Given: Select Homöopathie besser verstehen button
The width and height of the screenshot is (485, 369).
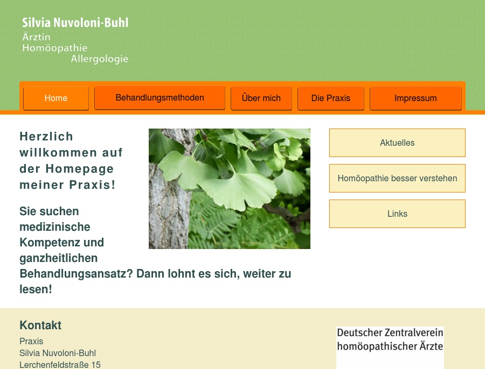Looking at the screenshot, I should [397, 178].
